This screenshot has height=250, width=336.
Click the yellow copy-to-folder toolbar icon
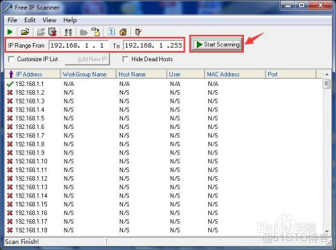click(x=96, y=32)
